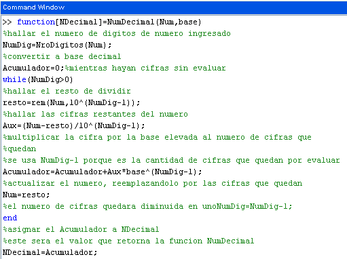Click the comment '%hallar las cifras restantes del numero'
The width and height of the screenshot is (347, 259).
[x=95, y=114]
